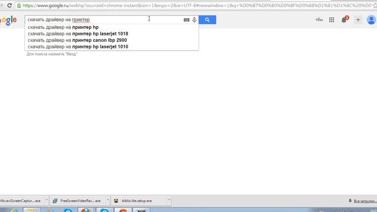Start voice search with the microphone icon

point(194,19)
